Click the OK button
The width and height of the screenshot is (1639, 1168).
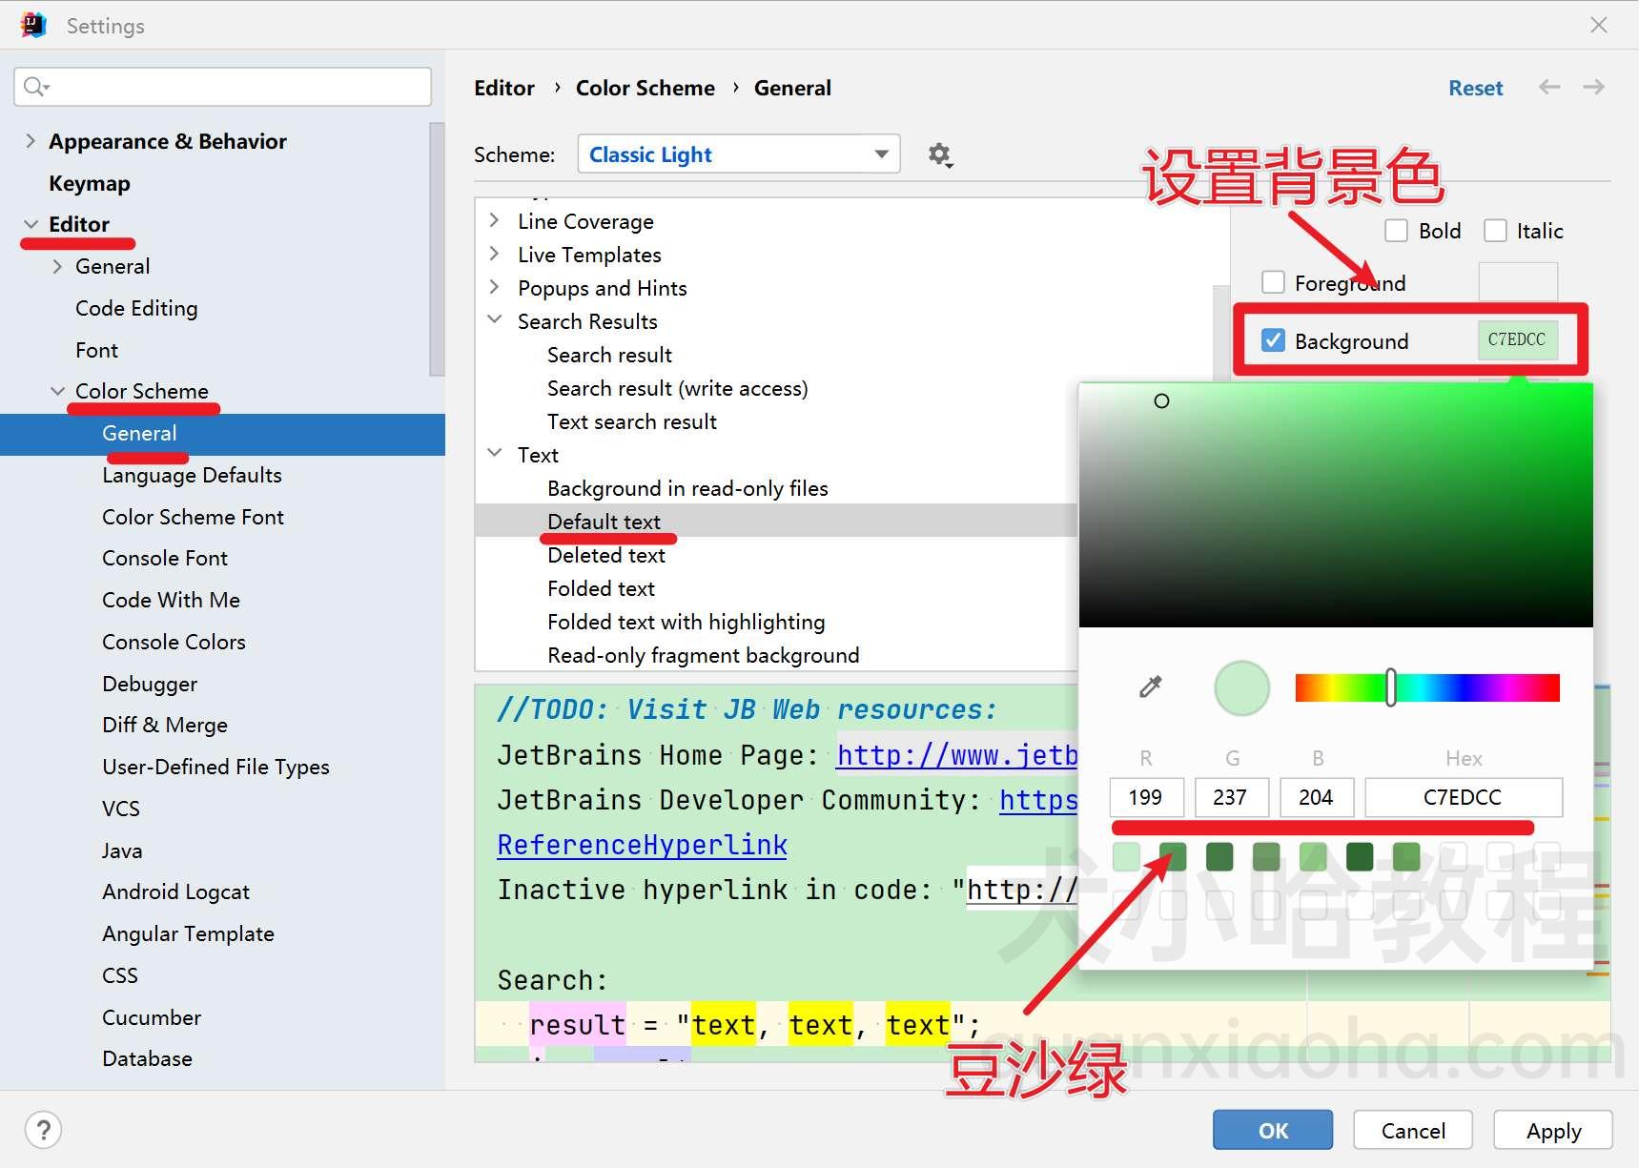[x=1273, y=1130]
